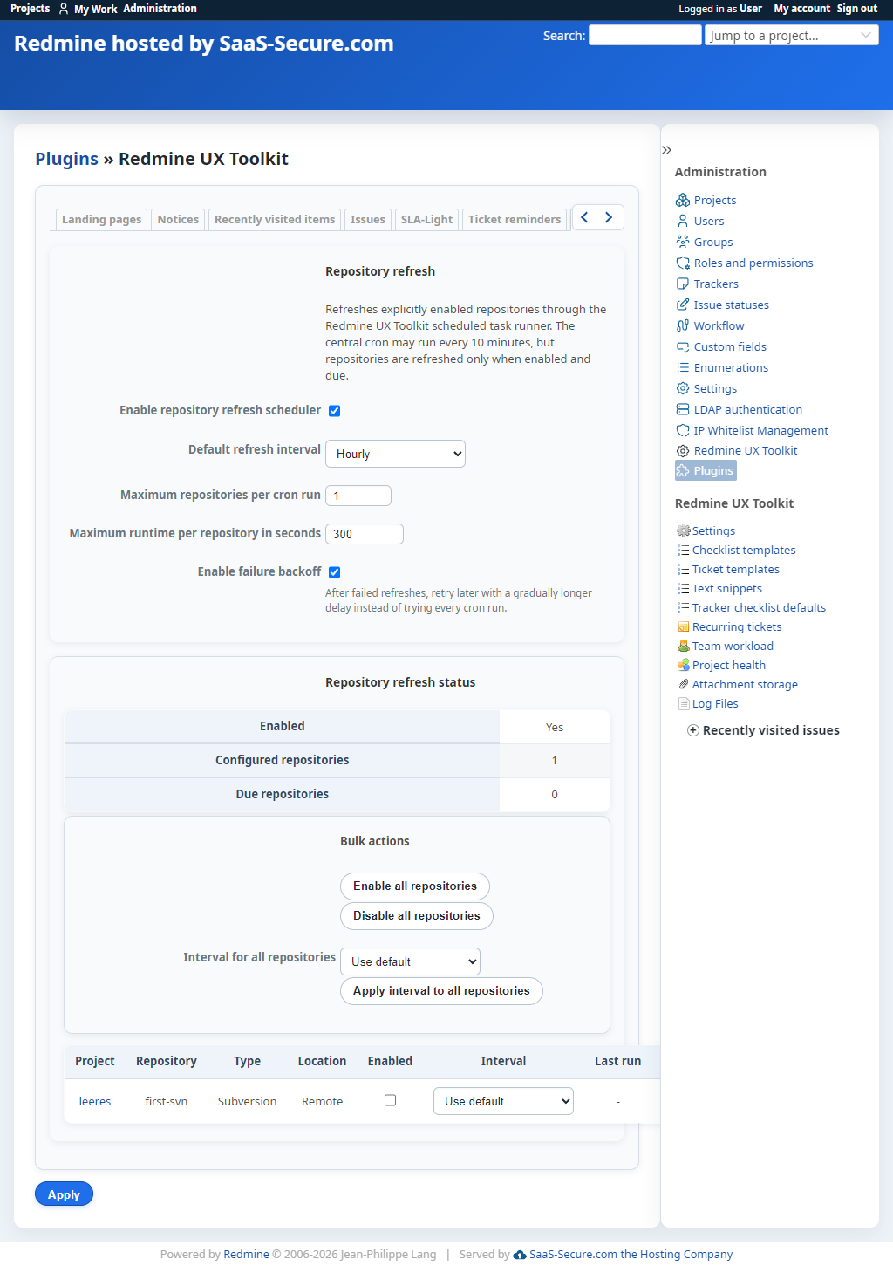Screen dimensions: 893x1266
Task: Click the My Work user icon in top bar
Action: 64,9
